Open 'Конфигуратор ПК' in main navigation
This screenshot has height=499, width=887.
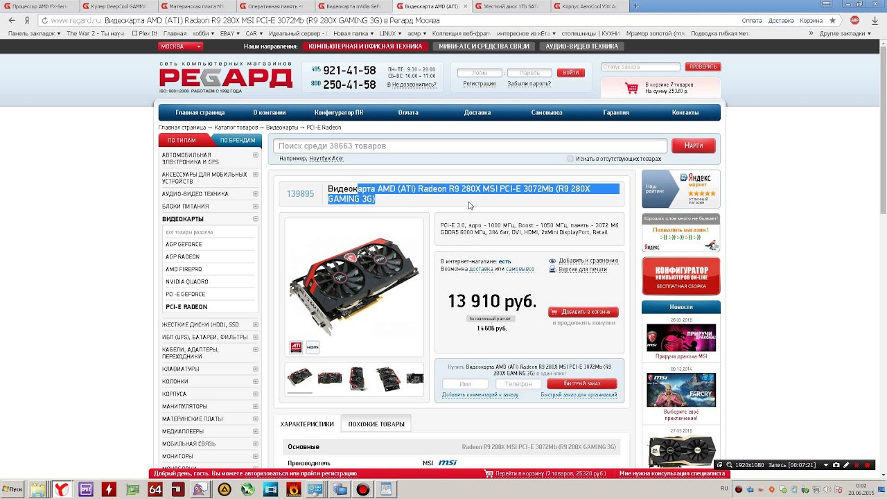click(x=339, y=112)
